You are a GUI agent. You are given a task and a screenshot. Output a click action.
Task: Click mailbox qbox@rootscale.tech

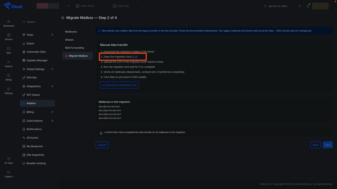point(109,107)
